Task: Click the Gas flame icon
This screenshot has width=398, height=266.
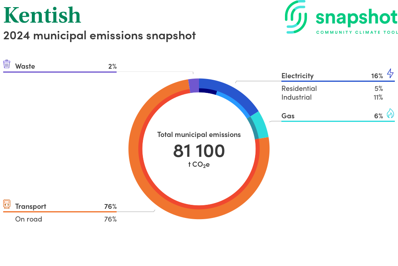Action: click(x=390, y=114)
